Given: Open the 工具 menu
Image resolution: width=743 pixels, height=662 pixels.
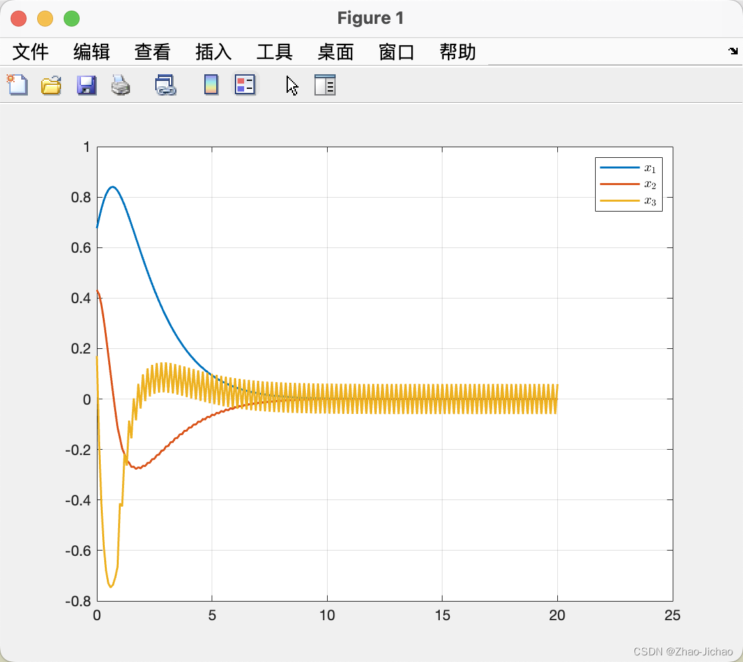Looking at the screenshot, I should coord(275,52).
